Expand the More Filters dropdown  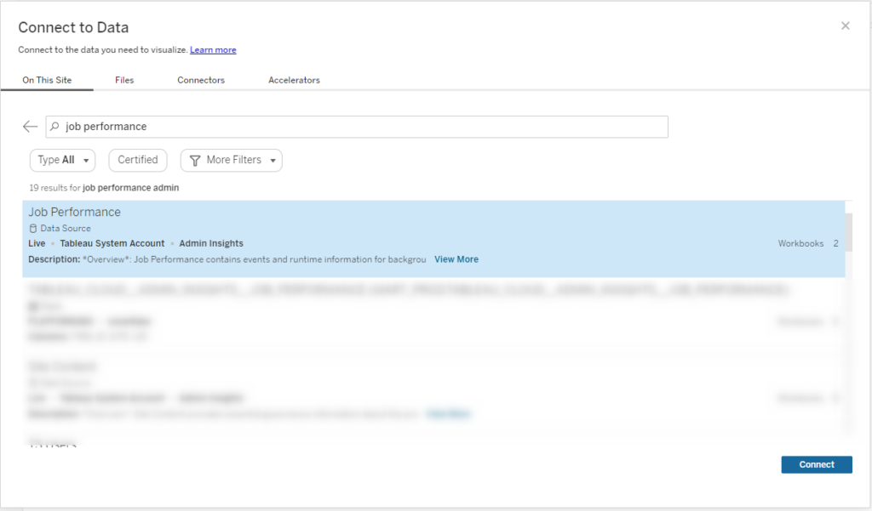[x=231, y=160]
